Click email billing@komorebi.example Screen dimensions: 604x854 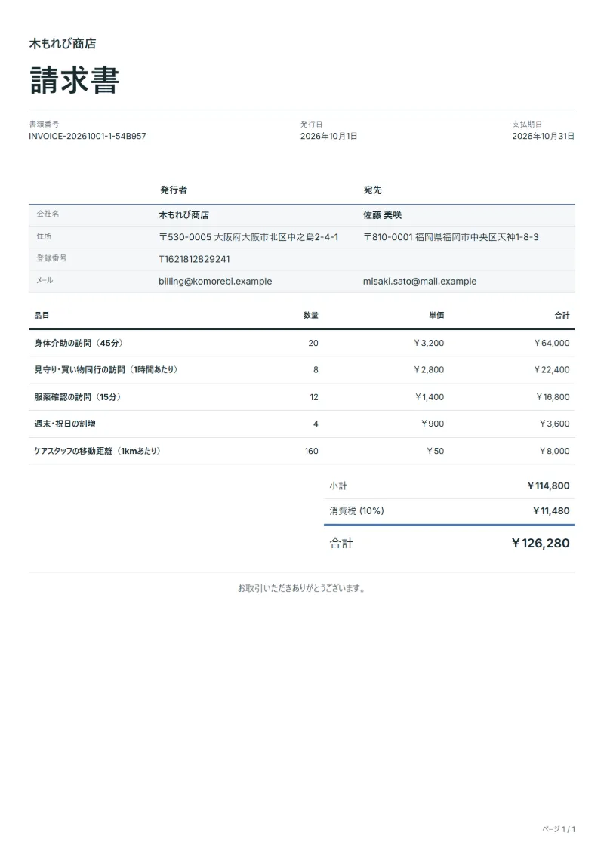tap(215, 282)
